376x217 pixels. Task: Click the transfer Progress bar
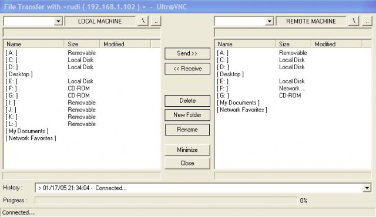pyautogui.click(x=166, y=200)
